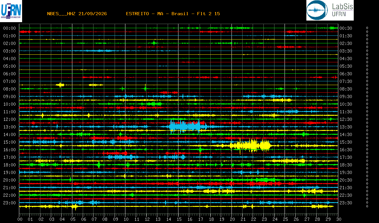
Task: Click the 23:00 hour label on left axis
Action: point(9,203)
